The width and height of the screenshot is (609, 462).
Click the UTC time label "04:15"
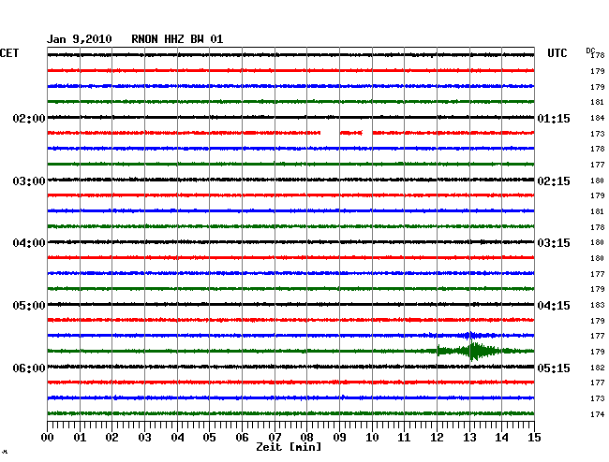tap(554, 306)
